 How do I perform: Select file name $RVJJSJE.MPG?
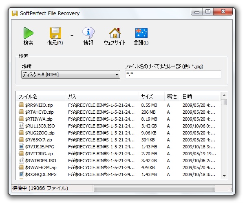[40, 147]
